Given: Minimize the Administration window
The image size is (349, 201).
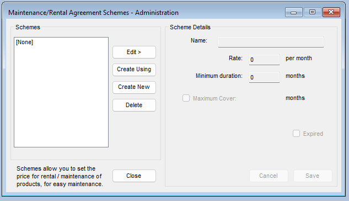Looking at the screenshot, I should pos(293,12).
